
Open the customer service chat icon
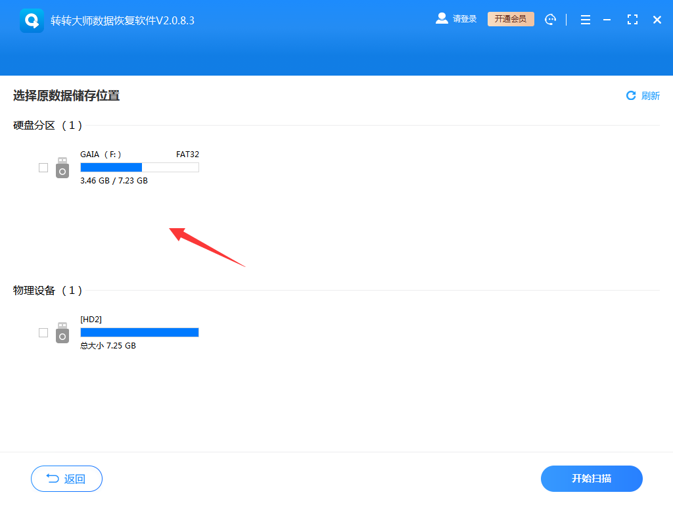point(550,19)
